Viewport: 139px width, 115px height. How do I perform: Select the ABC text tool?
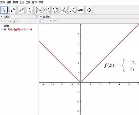coord(81,10)
